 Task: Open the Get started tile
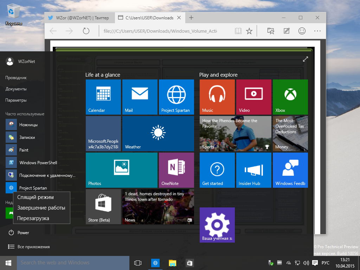pyautogui.click(x=217, y=170)
